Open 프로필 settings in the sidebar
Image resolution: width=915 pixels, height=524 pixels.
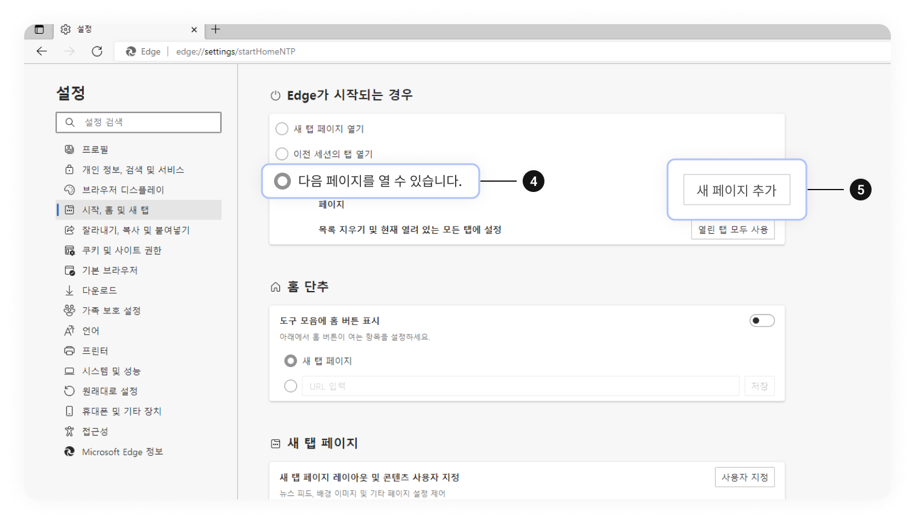pyautogui.click(x=94, y=149)
